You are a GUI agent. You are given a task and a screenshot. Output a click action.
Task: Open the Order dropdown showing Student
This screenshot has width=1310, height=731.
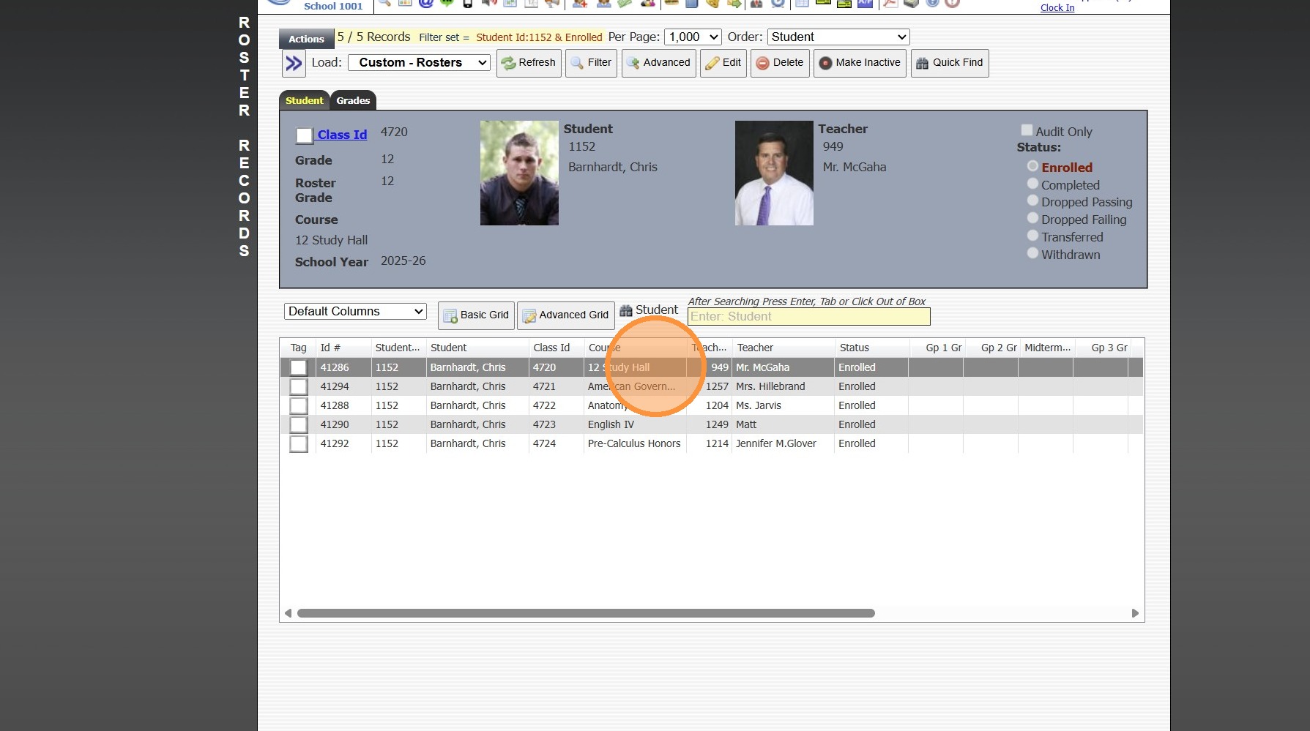[x=838, y=37]
